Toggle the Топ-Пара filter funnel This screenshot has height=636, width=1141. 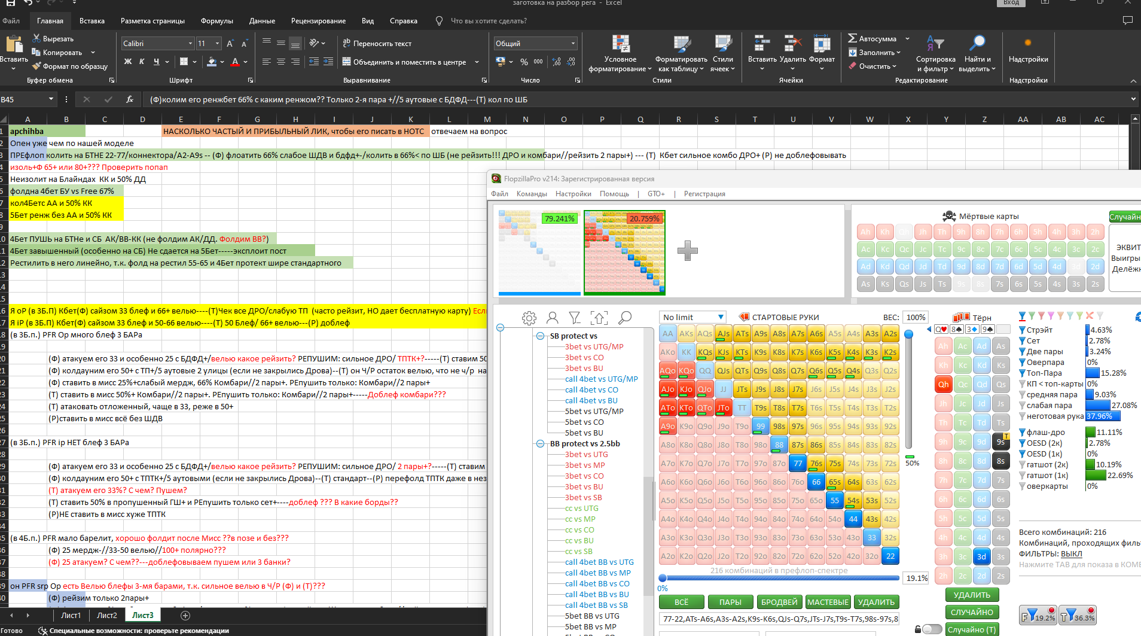1022,373
